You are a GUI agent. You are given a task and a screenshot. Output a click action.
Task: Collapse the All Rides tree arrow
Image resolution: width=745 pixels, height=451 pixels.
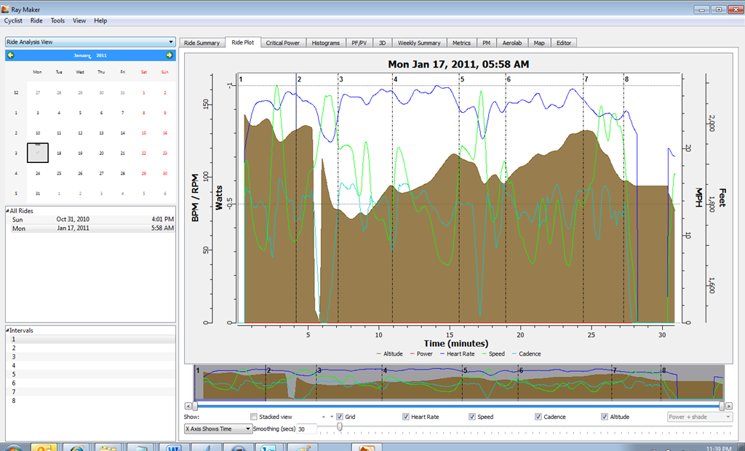coord(7,210)
